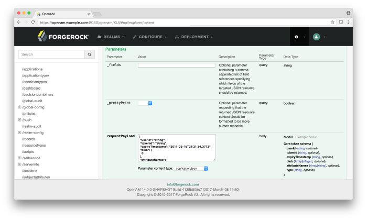Image resolution: width=367 pixels, height=220 pixels.
Task: Select the OpenAM tab
Action: click(x=63, y=14)
